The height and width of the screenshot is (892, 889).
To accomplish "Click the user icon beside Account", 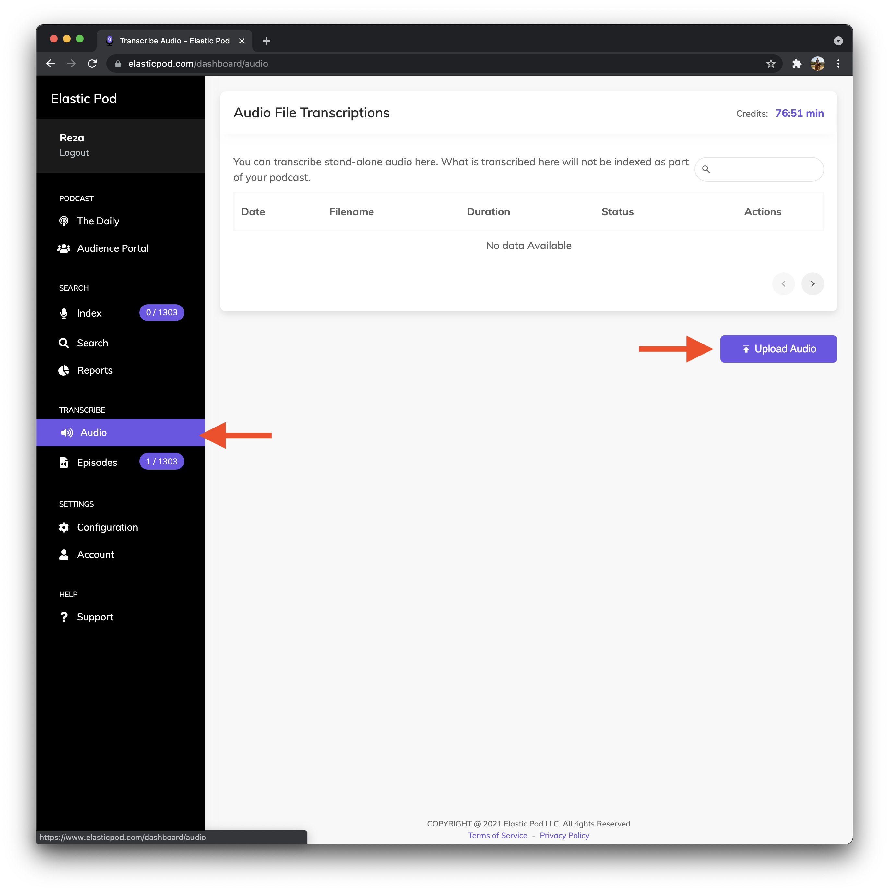I will [x=64, y=554].
